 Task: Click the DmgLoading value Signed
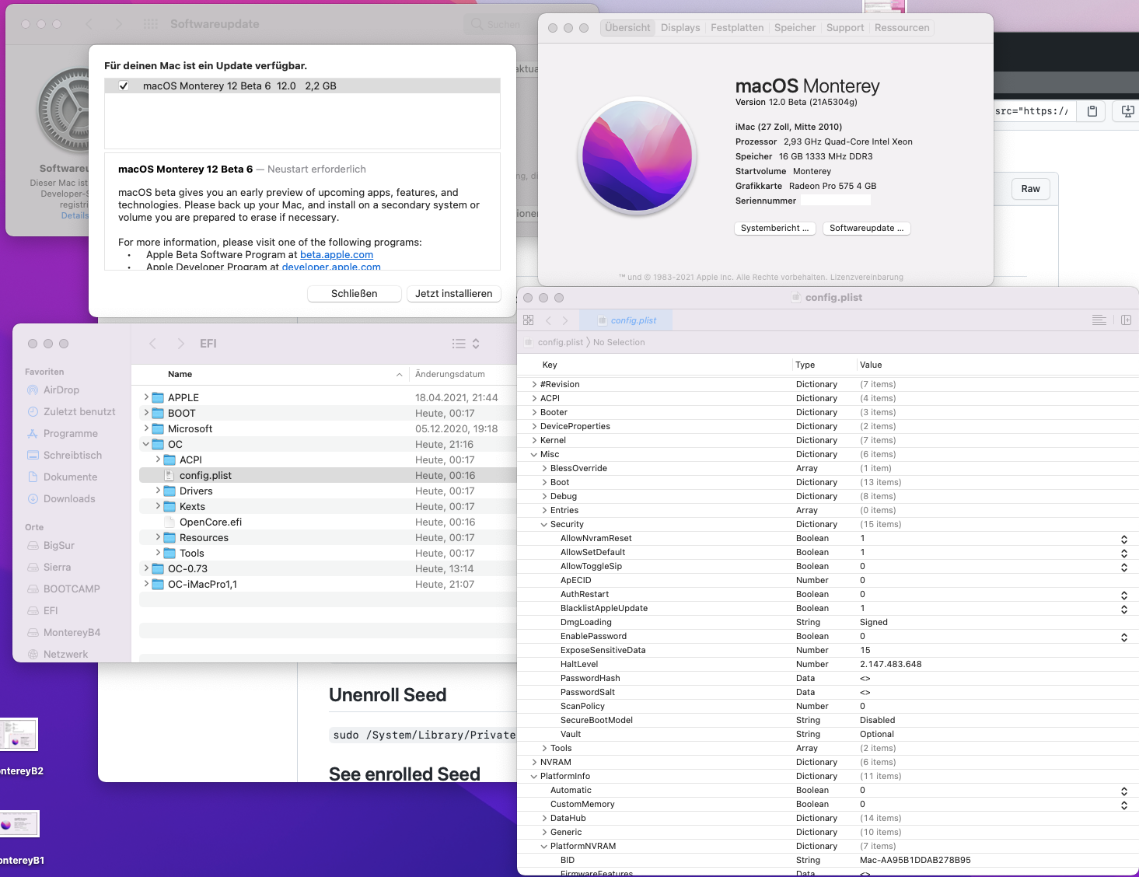tap(874, 622)
